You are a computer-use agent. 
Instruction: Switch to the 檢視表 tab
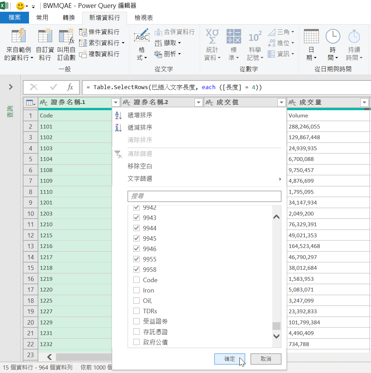coord(144,18)
